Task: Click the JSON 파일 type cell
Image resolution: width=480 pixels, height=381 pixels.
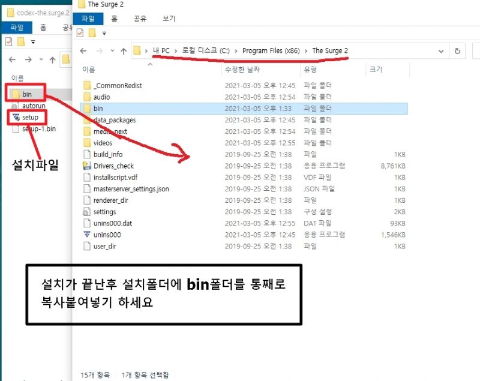Action: (319, 189)
